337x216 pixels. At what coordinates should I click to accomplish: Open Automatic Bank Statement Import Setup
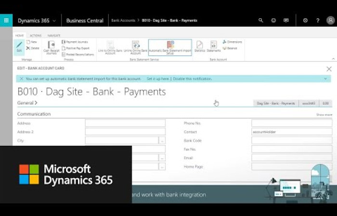(170, 48)
